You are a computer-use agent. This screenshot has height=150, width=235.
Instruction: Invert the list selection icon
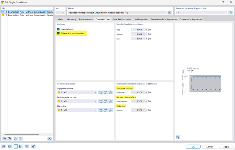21,139
